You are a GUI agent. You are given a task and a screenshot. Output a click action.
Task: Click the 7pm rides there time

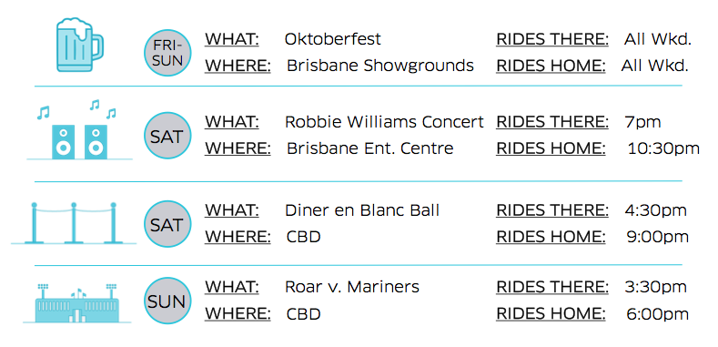click(642, 123)
